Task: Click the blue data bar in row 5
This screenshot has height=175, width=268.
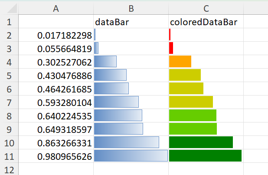Action: tap(110, 75)
